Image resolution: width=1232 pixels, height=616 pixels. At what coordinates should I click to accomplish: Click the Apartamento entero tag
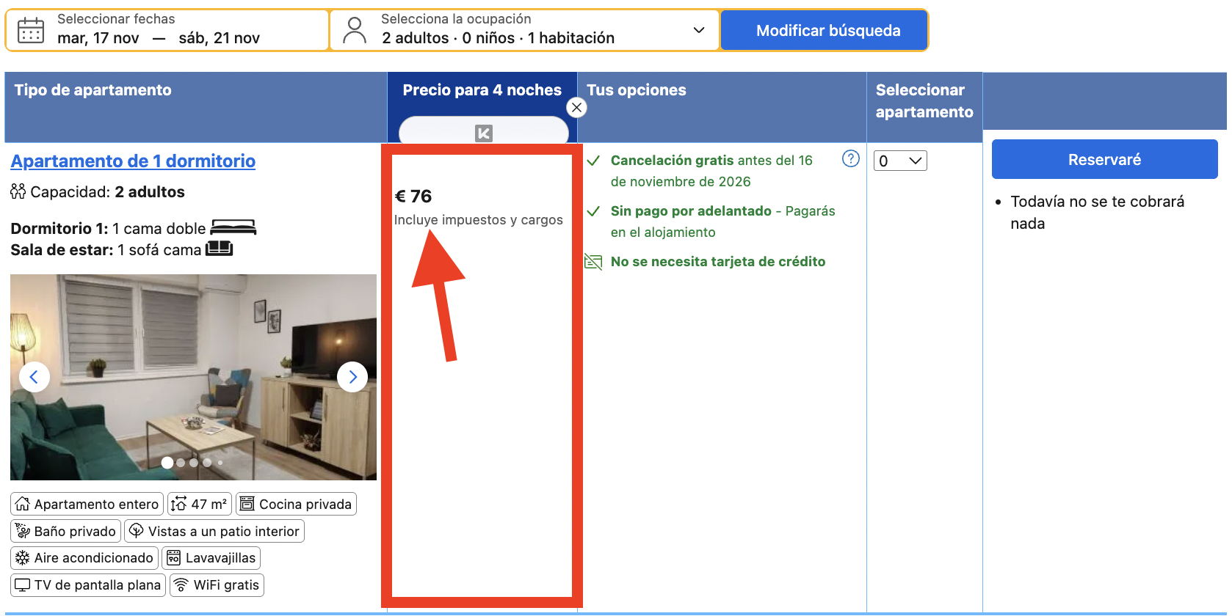point(87,504)
